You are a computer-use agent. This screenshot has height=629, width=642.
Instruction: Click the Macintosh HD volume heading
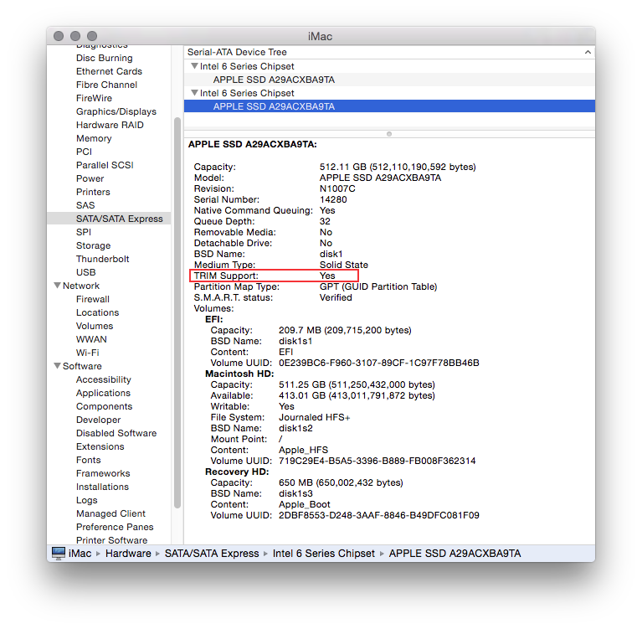[239, 374]
